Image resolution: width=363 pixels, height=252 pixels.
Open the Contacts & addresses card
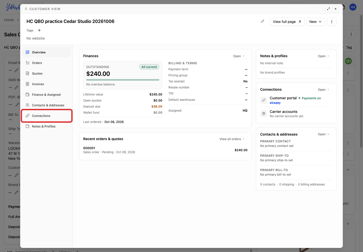pyautogui.click(x=323, y=134)
